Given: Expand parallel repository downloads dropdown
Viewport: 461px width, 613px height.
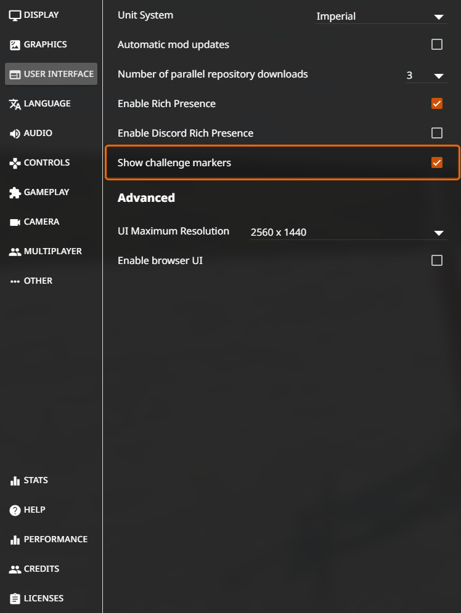Looking at the screenshot, I should coord(426,75).
